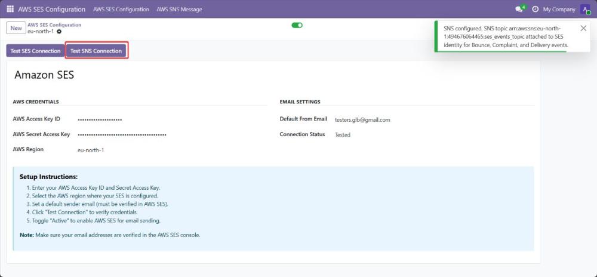Open the My Company switcher
597x277 pixels.
[x=559, y=10]
